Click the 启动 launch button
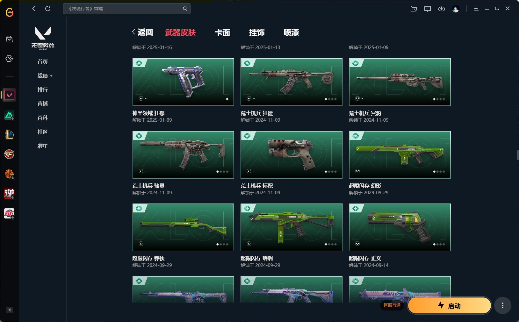The width and height of the screenshot is (519, 322). click(450, 305)
